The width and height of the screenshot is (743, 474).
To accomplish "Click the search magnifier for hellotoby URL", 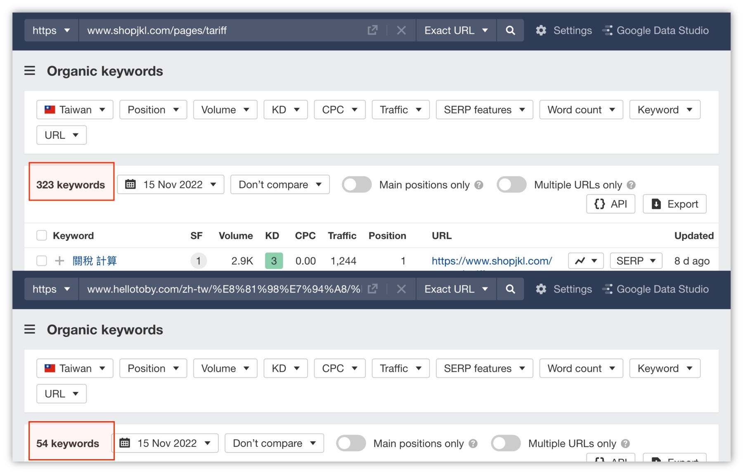I will pyautogui.click(x=510, y=289).
